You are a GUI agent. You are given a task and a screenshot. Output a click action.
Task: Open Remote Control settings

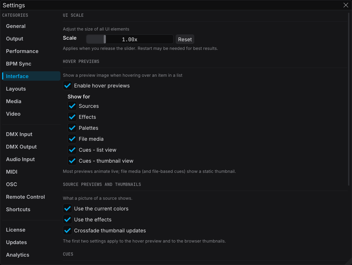31,197
